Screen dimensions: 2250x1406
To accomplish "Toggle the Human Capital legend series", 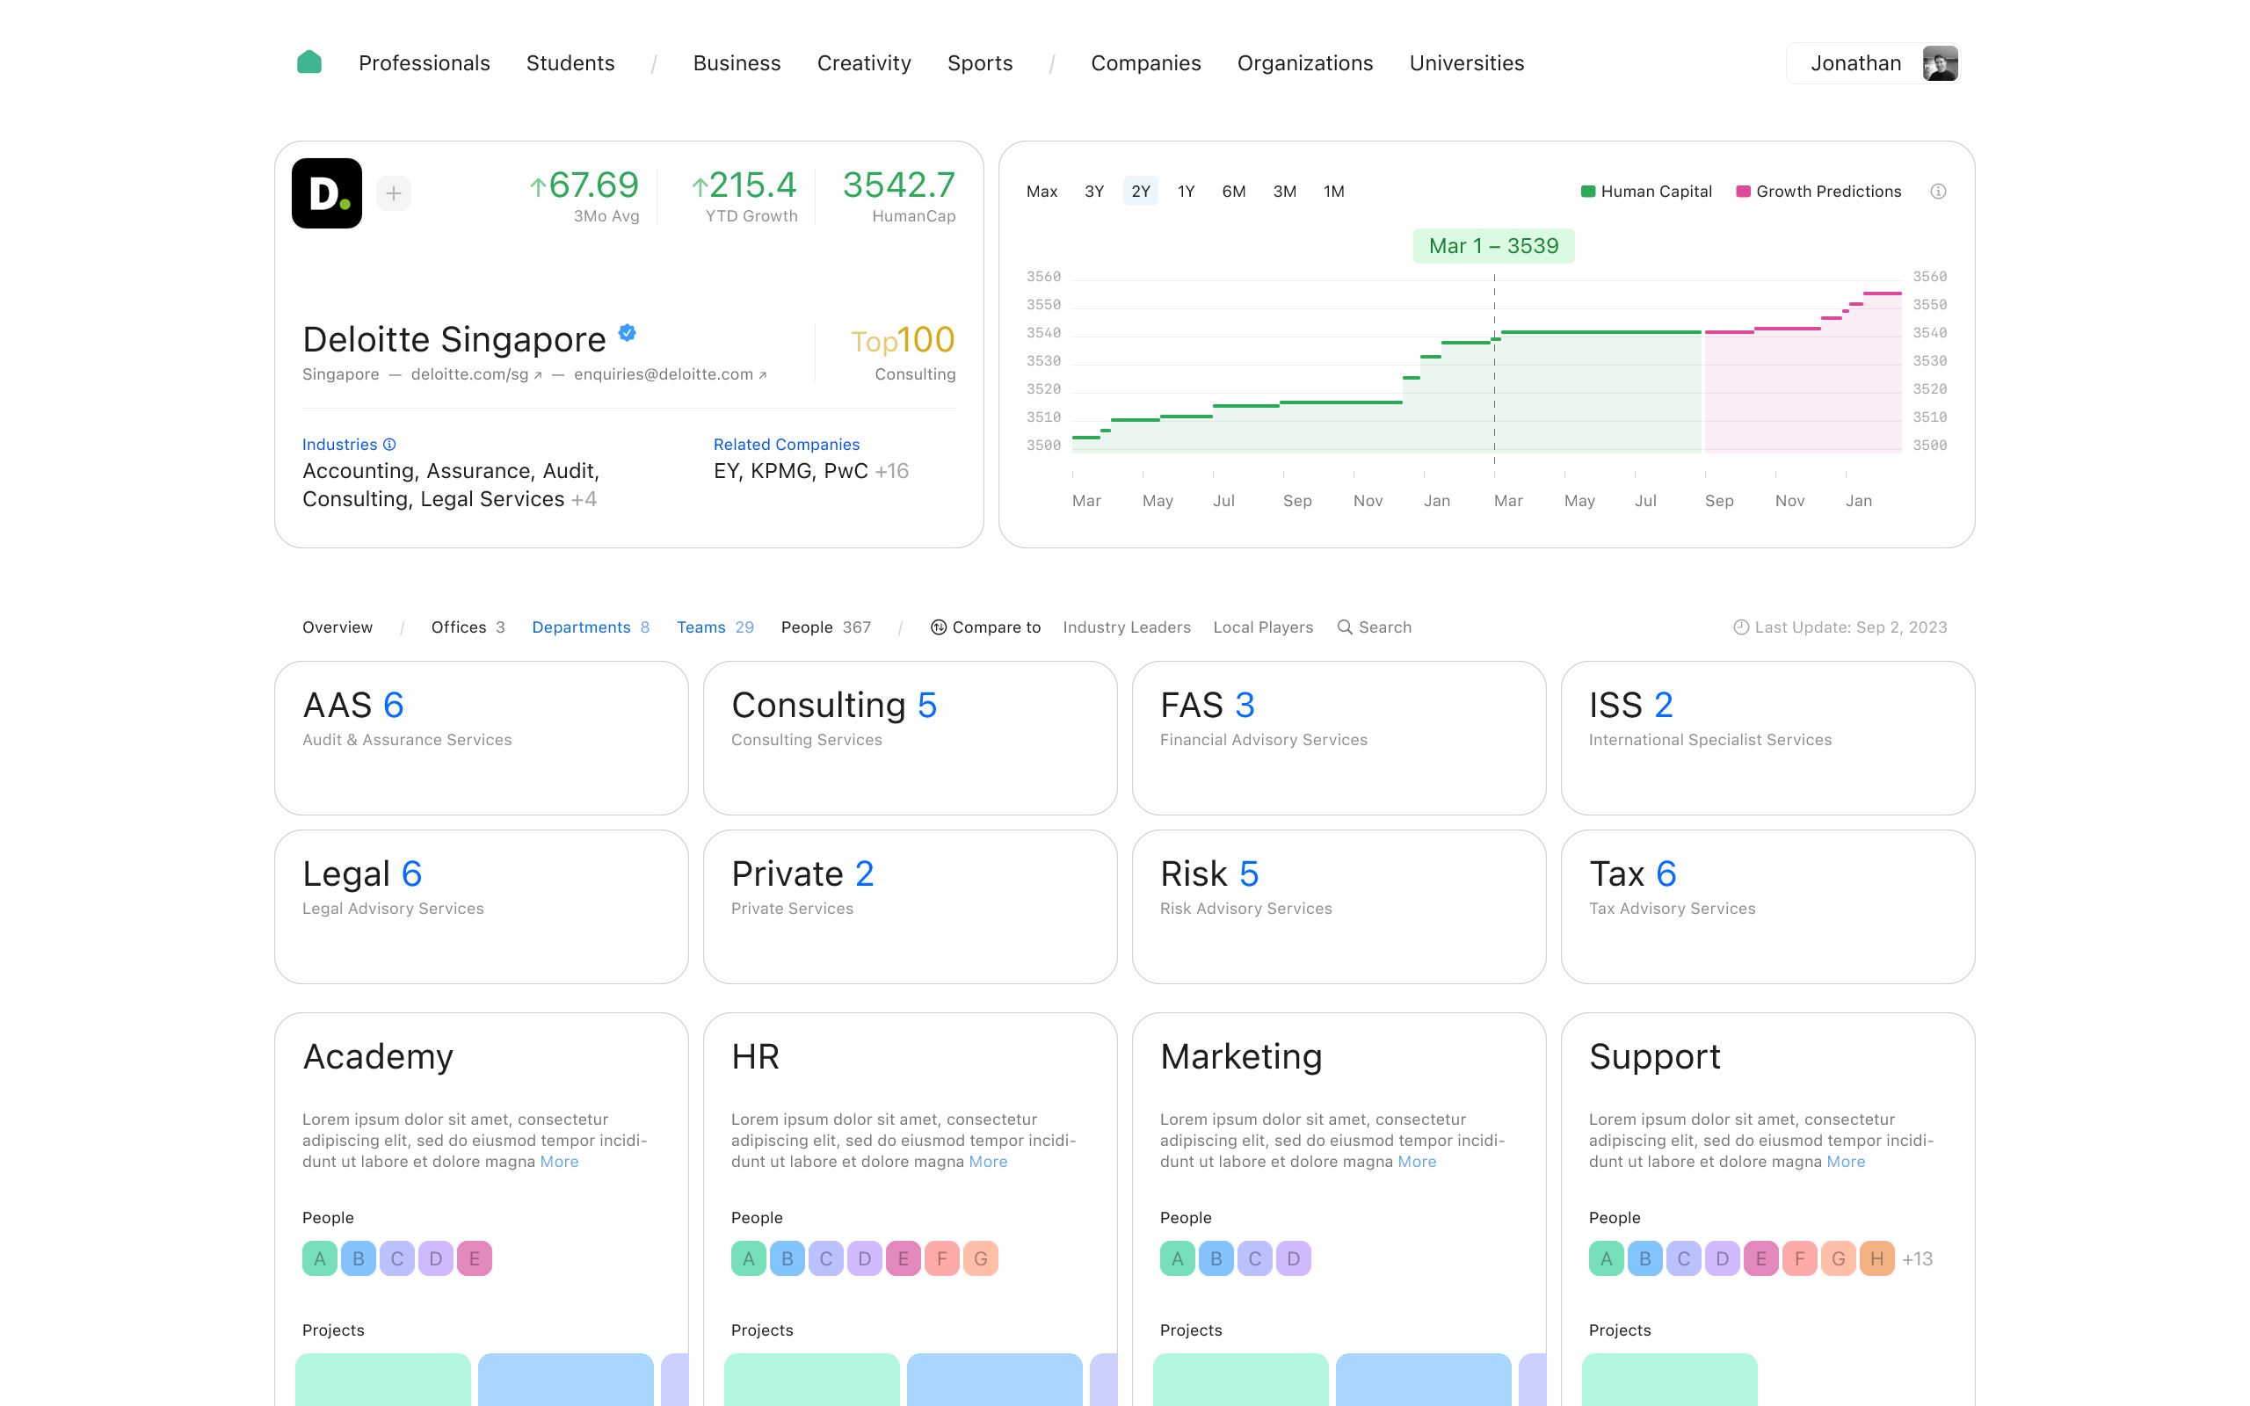I will tap(1646, 192).
